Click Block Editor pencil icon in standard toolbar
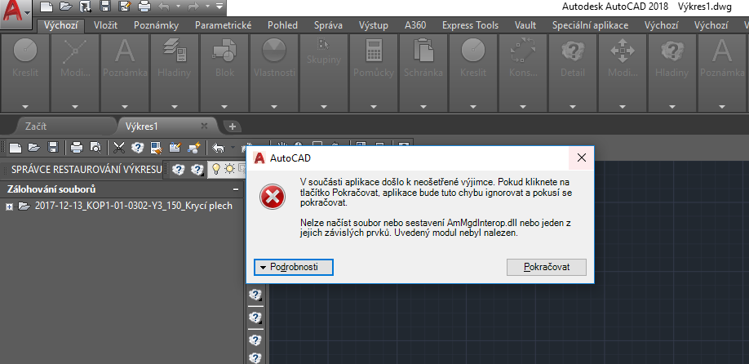The width and height of the screenshot is (749, 364). pyautogui.click(x=175, y=148)
